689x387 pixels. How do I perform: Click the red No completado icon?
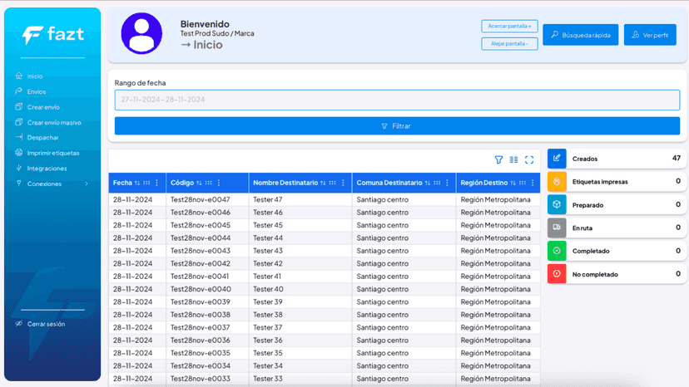557,274
